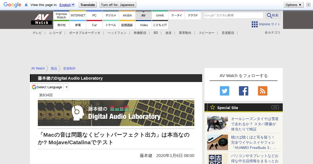This screenshot has height=164, width=313.
Task: Click the Special Site star icon
Action: click(x=213, y=107)
